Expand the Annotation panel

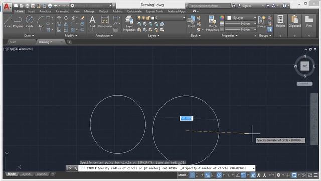(104, 36)
